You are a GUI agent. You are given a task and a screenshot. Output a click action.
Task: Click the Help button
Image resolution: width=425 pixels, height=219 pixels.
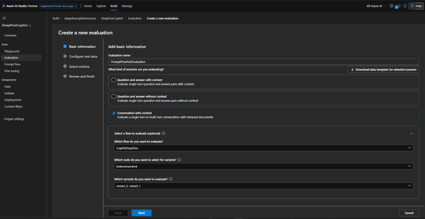416,6
